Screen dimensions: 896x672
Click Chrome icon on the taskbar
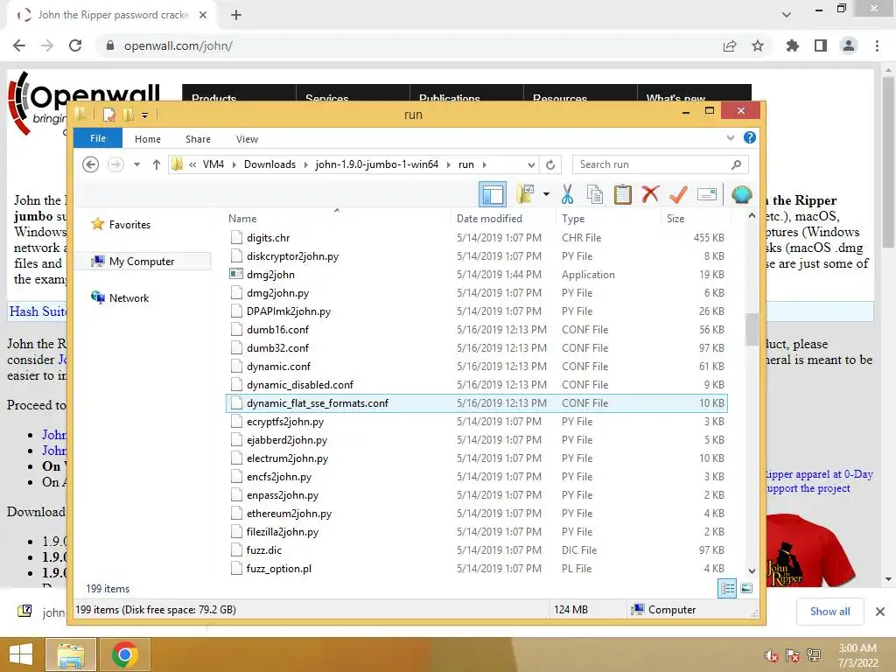(x=124, y=654)
